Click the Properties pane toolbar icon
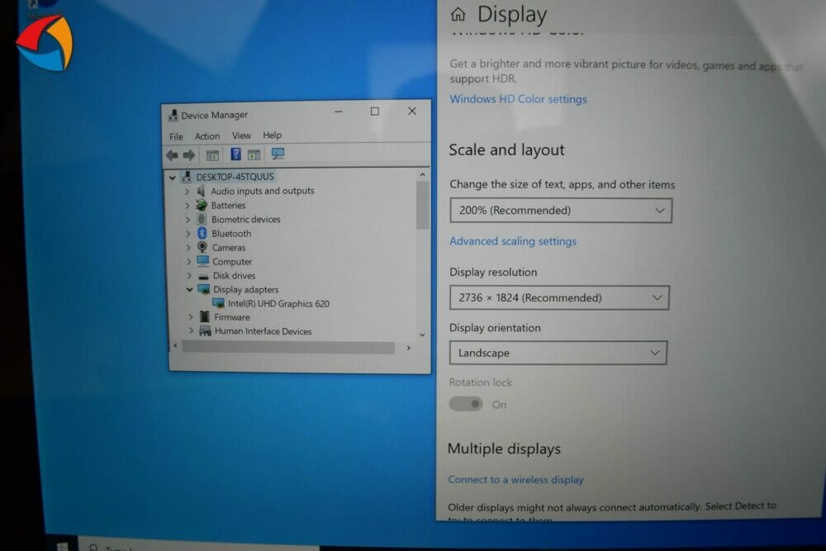The height and width of the screenshot is (551, 826). tap(254, 154)
